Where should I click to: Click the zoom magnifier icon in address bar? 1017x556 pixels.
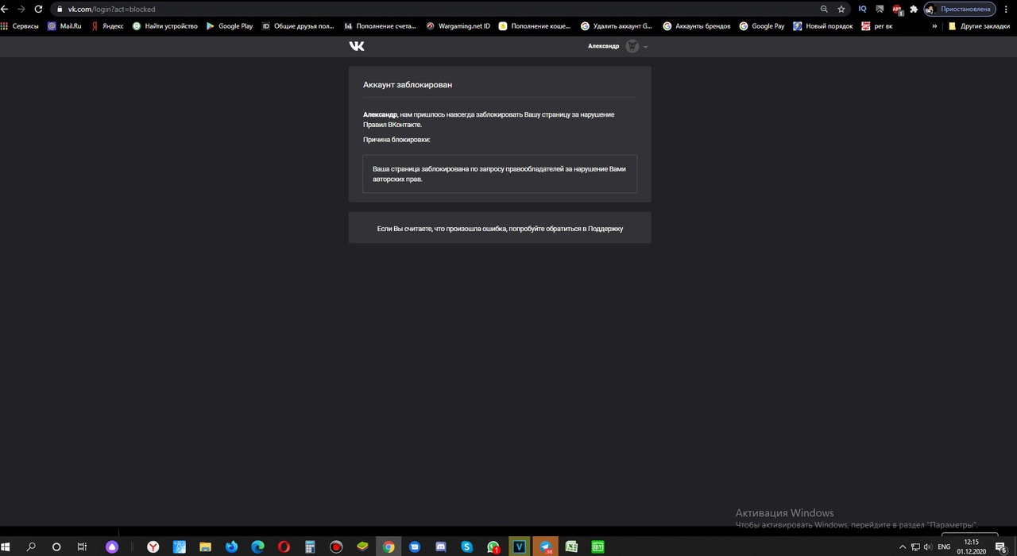click(824, 9)
